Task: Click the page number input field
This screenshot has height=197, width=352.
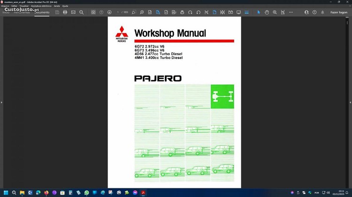Action: [x=118, y=12]
